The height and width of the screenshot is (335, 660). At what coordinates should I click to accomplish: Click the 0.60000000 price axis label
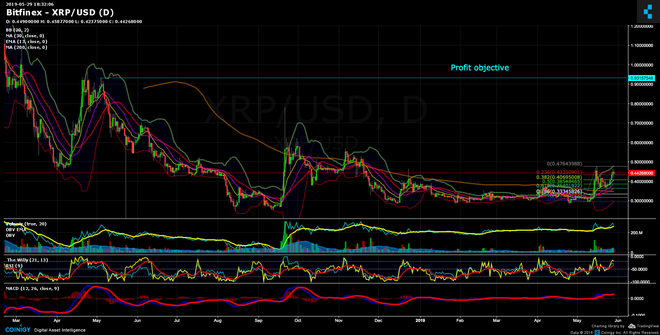pyautogui.click(x=642, y=143)
